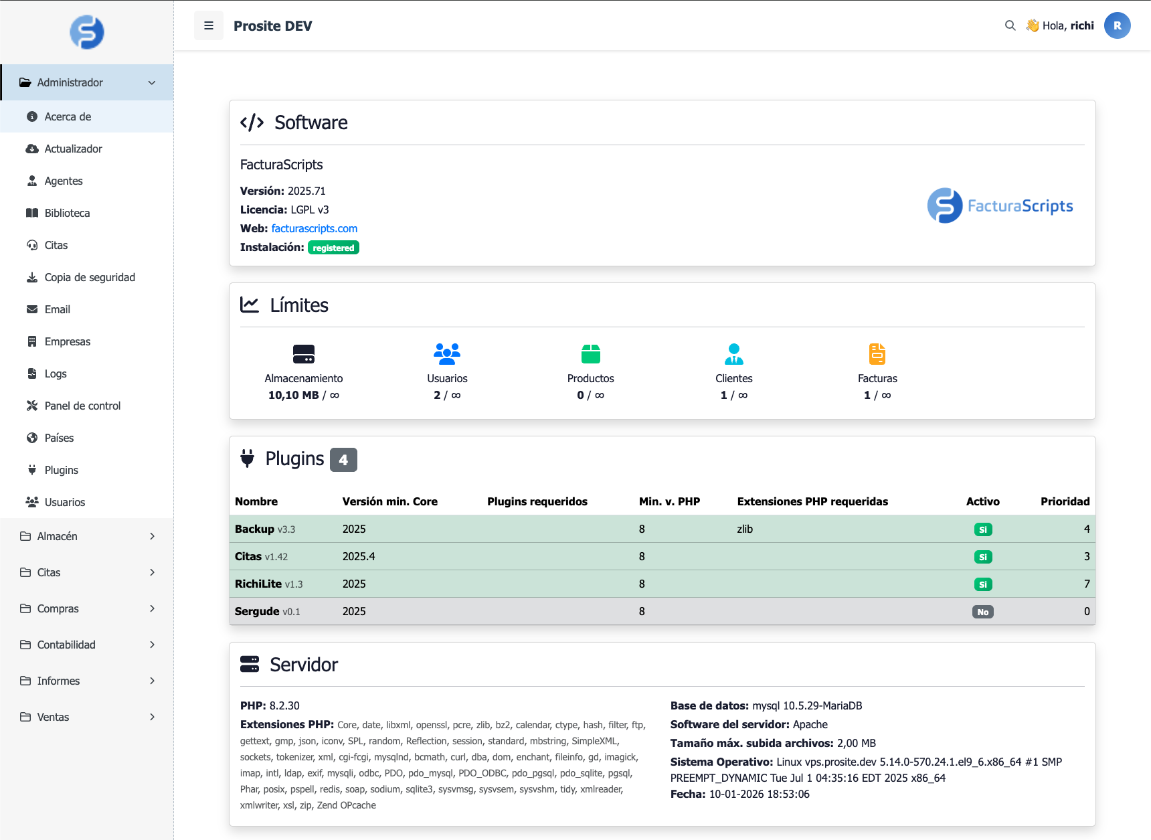
Task: Expand the Contabilidad sidebar section
Action: (x=87, y=645)
